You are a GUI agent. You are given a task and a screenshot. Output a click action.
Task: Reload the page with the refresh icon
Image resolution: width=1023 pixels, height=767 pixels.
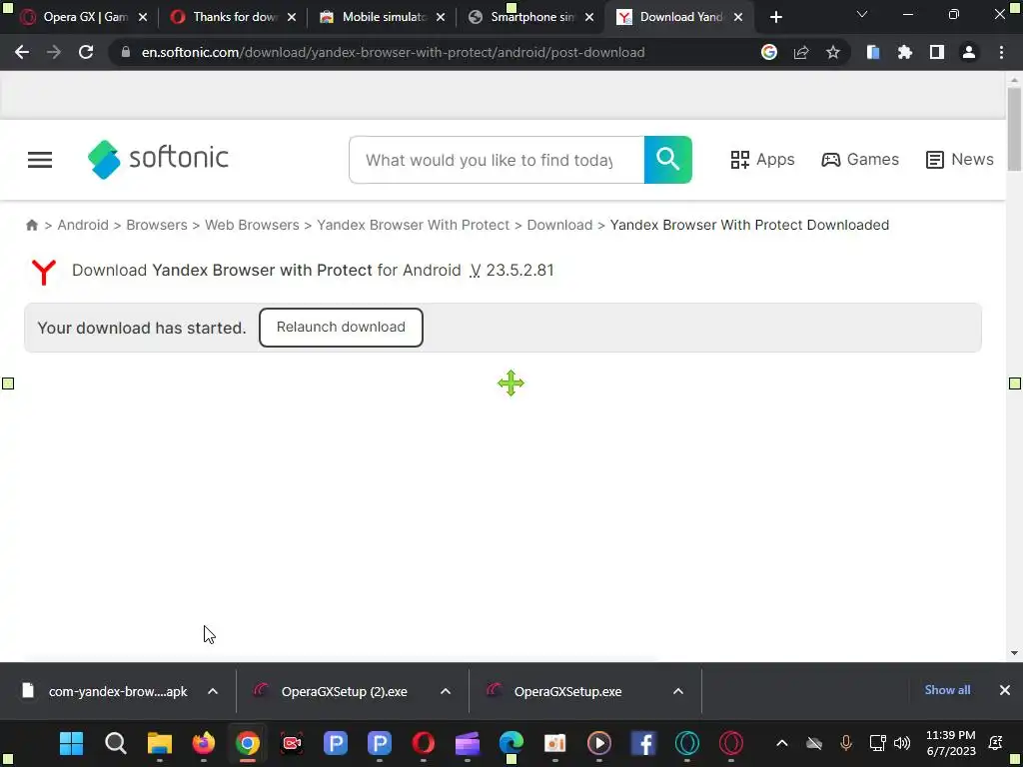pos(86,52)
